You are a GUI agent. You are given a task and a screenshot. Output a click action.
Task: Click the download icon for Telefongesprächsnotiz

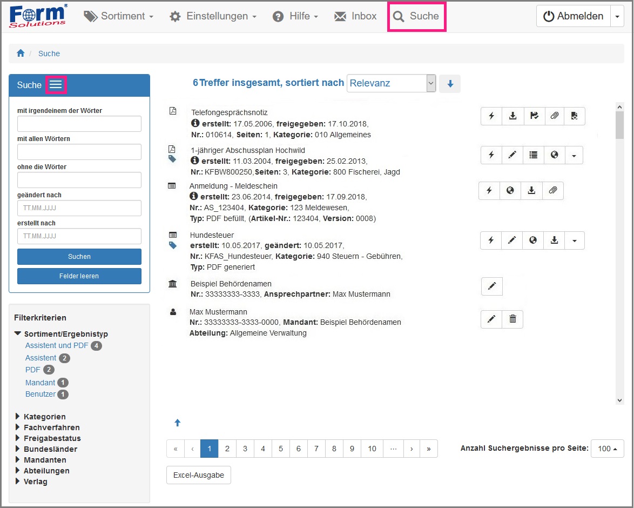pyautogui.click(x=512, y=116)
